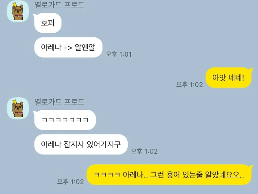Select the 아레나 잡지사 있어가지구 bubble
This screenshot has height=194, width=258.
[81, 144]
